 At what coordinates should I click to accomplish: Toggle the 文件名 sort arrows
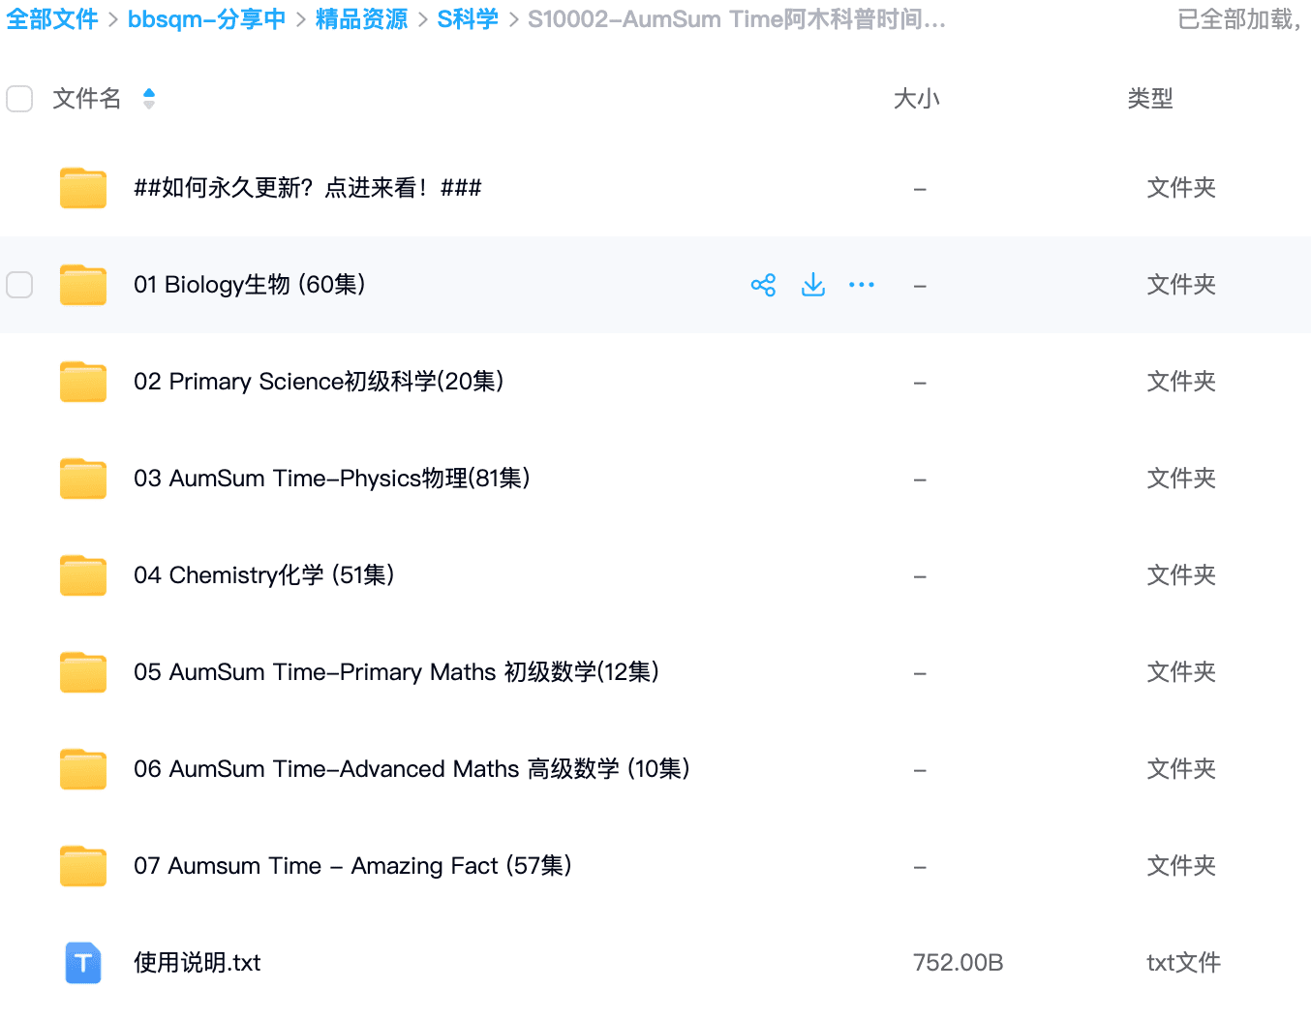pos(149,98)
